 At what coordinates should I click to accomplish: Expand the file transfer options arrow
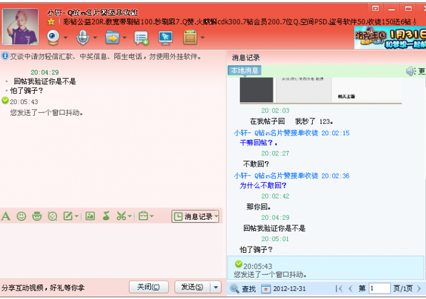tap(124, 38)
